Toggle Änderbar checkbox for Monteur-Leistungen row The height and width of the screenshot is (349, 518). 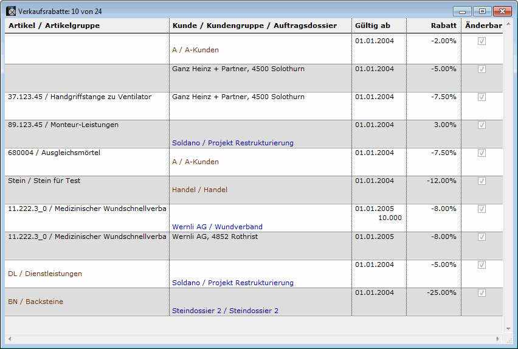(482, 125)
